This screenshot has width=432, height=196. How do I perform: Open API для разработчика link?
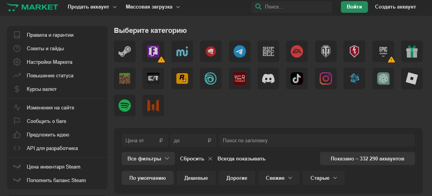point(57,148)
